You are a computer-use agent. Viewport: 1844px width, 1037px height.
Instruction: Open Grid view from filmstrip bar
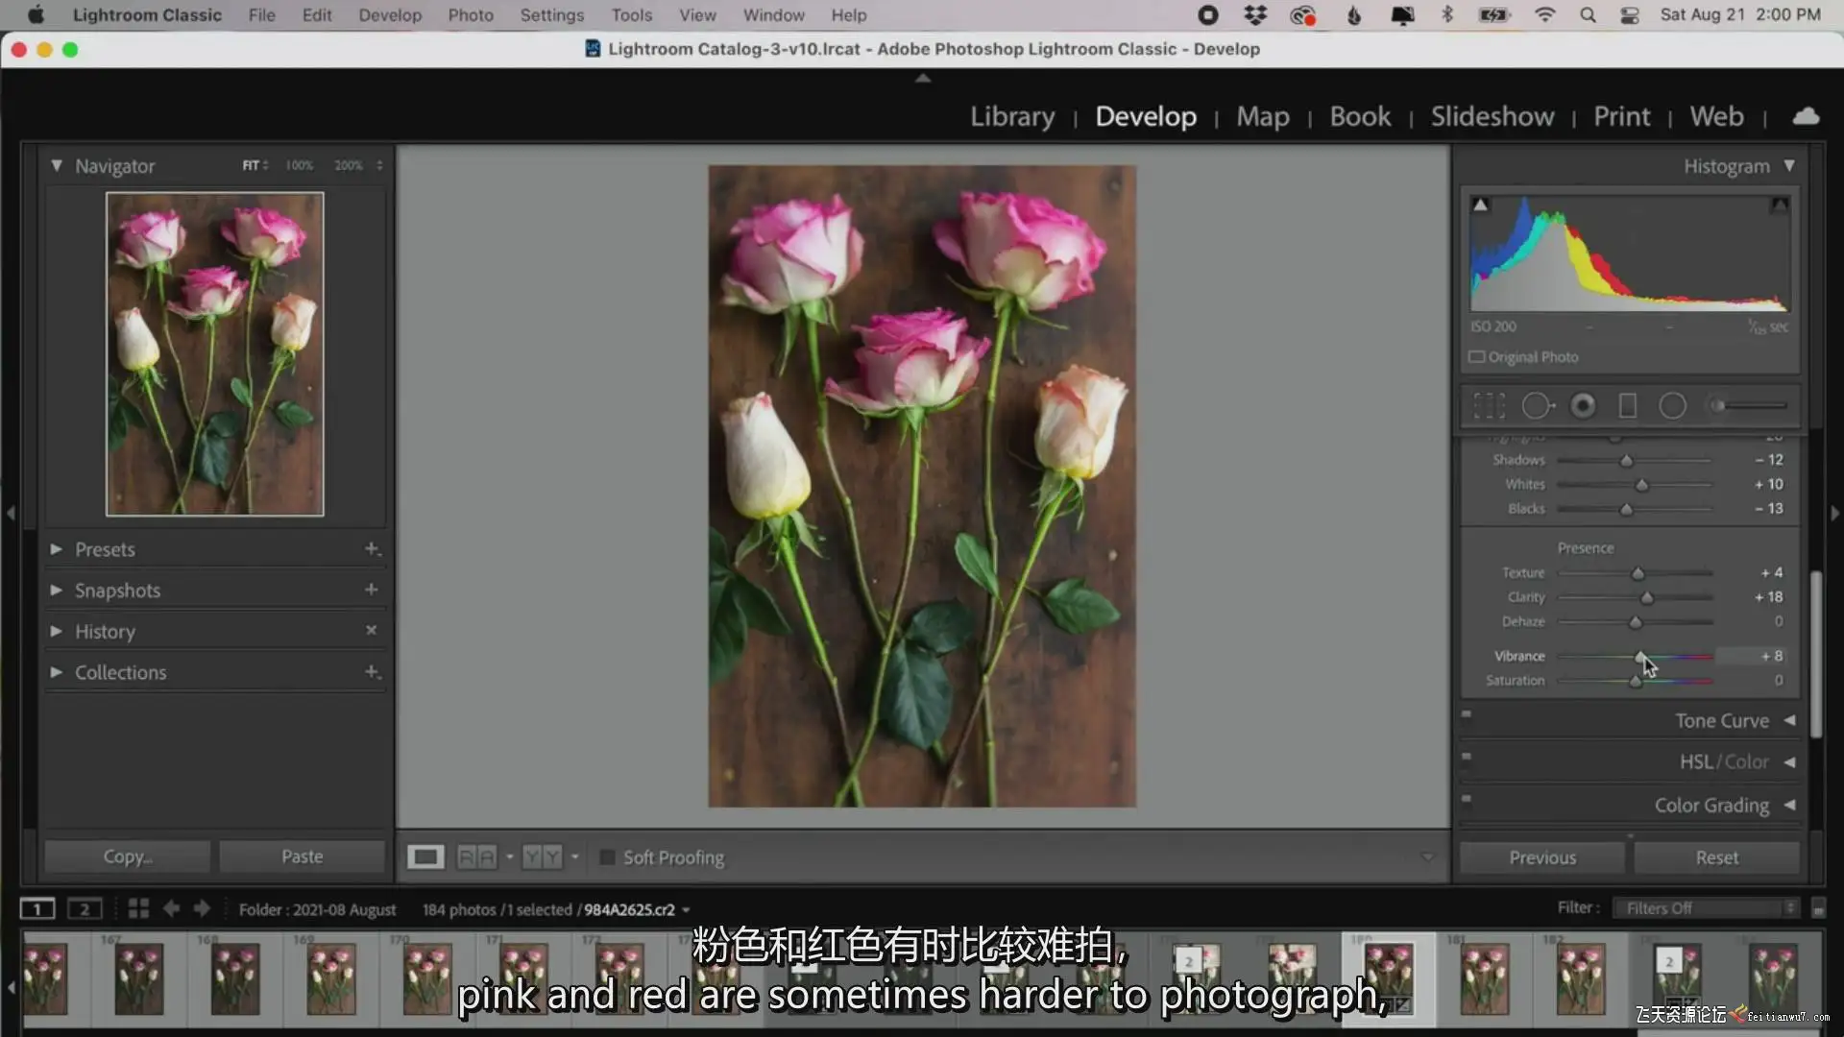click(138, 908)
